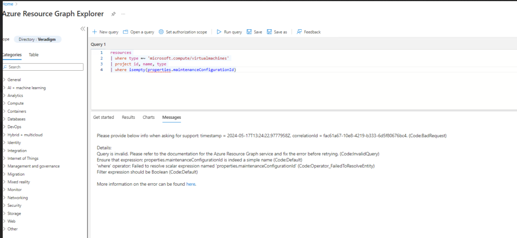The width and height of the screenshot is (517, 238).
Task: Click 'resources' on query line 1
Action: [x=121, y=53]
